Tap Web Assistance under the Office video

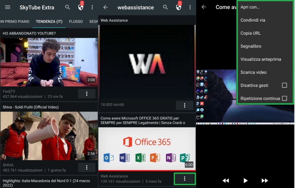pyautogui.click(x=114, y=176)
